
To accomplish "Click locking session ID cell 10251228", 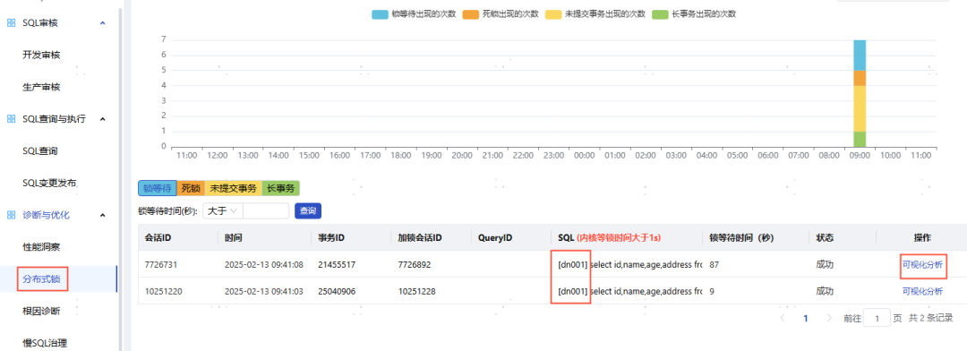I will coord(417,290).
